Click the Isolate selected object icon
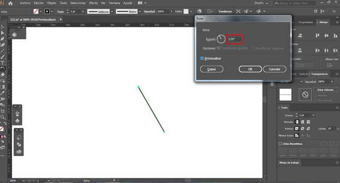This screenshot has width=340, height=183. [238, 11]
